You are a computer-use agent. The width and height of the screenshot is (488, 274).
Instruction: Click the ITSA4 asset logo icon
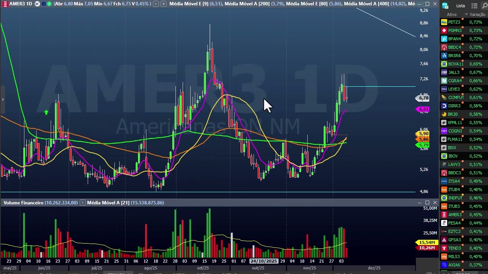click(x=444, y=181)
